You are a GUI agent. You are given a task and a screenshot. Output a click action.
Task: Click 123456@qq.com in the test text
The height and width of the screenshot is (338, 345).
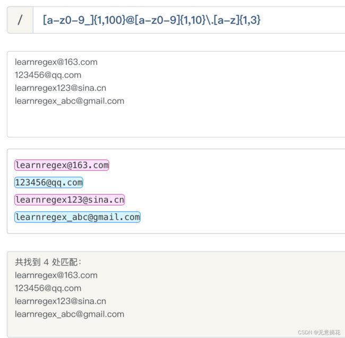click(48, 75)
